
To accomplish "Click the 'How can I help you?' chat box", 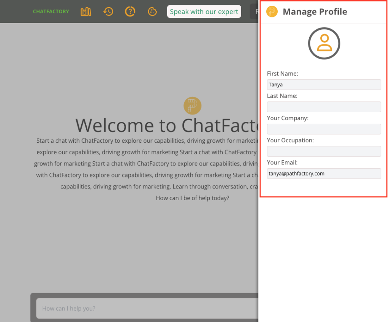I will [147, 308].
